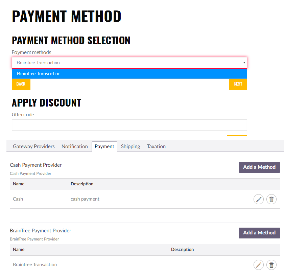Delete the Braintree Transaction method
The width and height of the screenshot is (308, 277).
point(271,265)
